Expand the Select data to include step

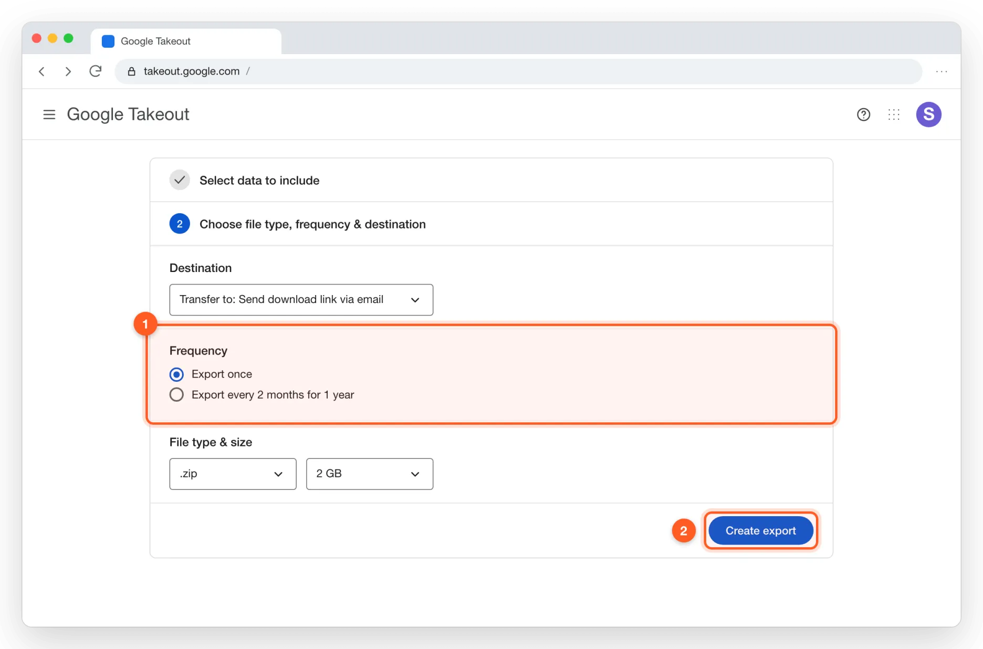tap(491, 180)
